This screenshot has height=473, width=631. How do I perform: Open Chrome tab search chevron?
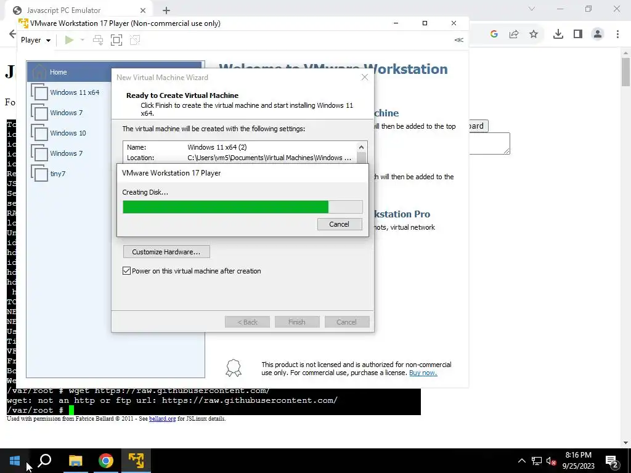(x=532, y=9)
